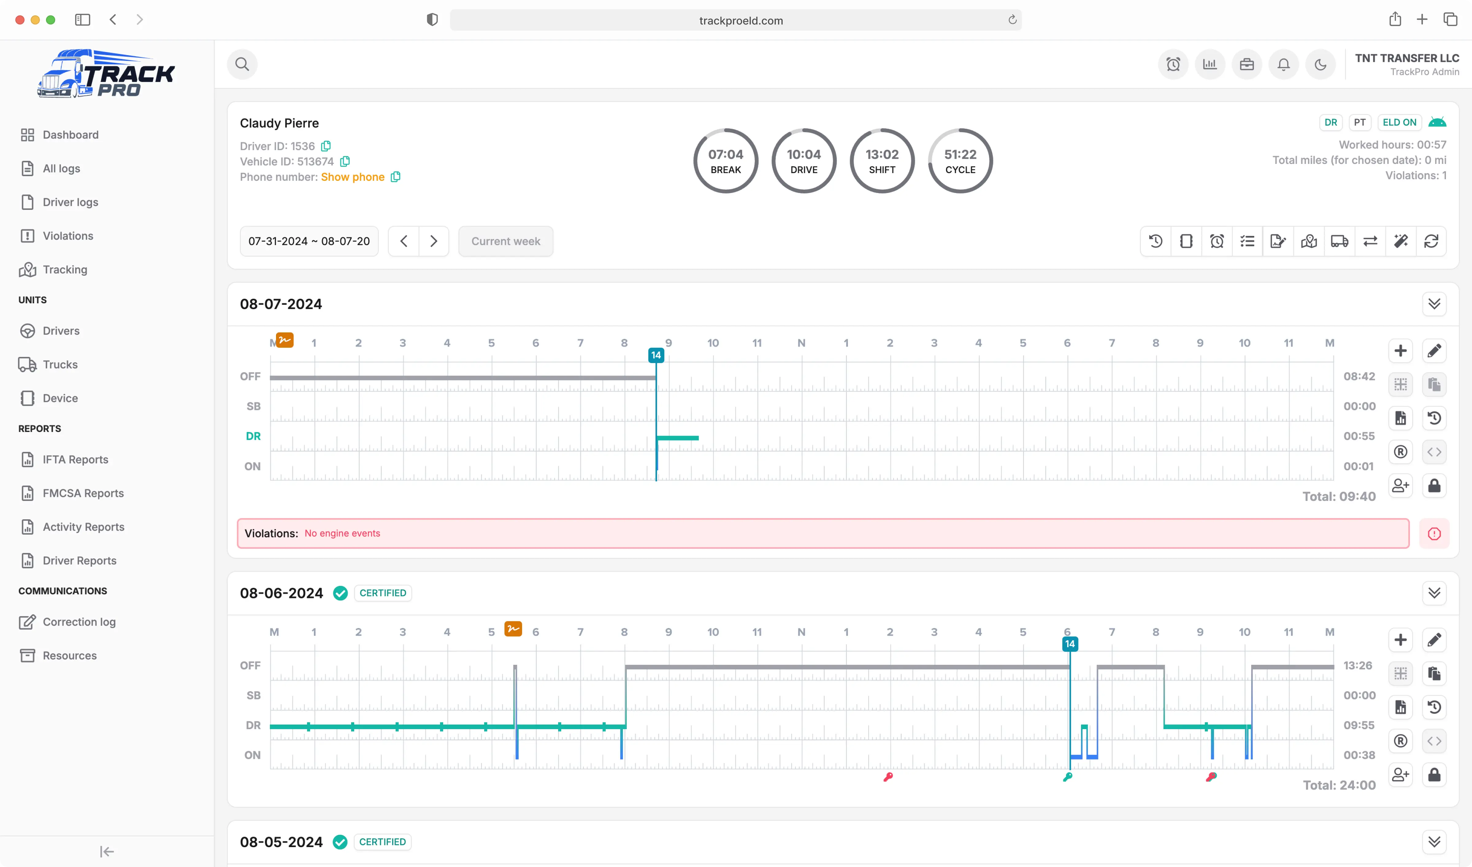
Task: Open Trucks in sidebar
Action: [60, 365]
